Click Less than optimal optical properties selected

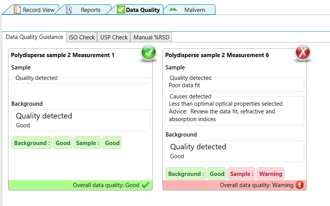point(226,104)
